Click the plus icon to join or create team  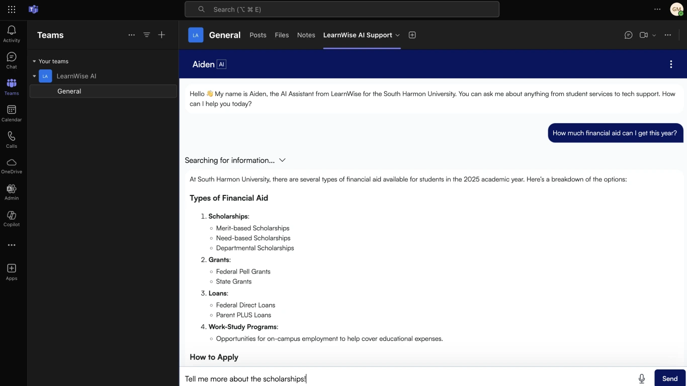pos(161,35)
